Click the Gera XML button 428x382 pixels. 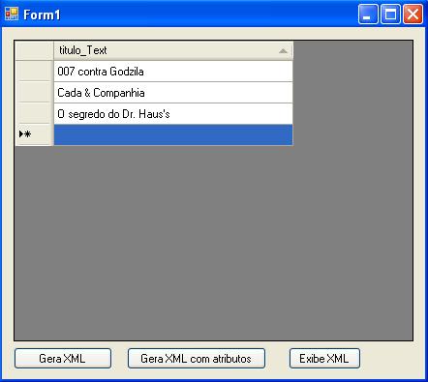coord(63,358)
